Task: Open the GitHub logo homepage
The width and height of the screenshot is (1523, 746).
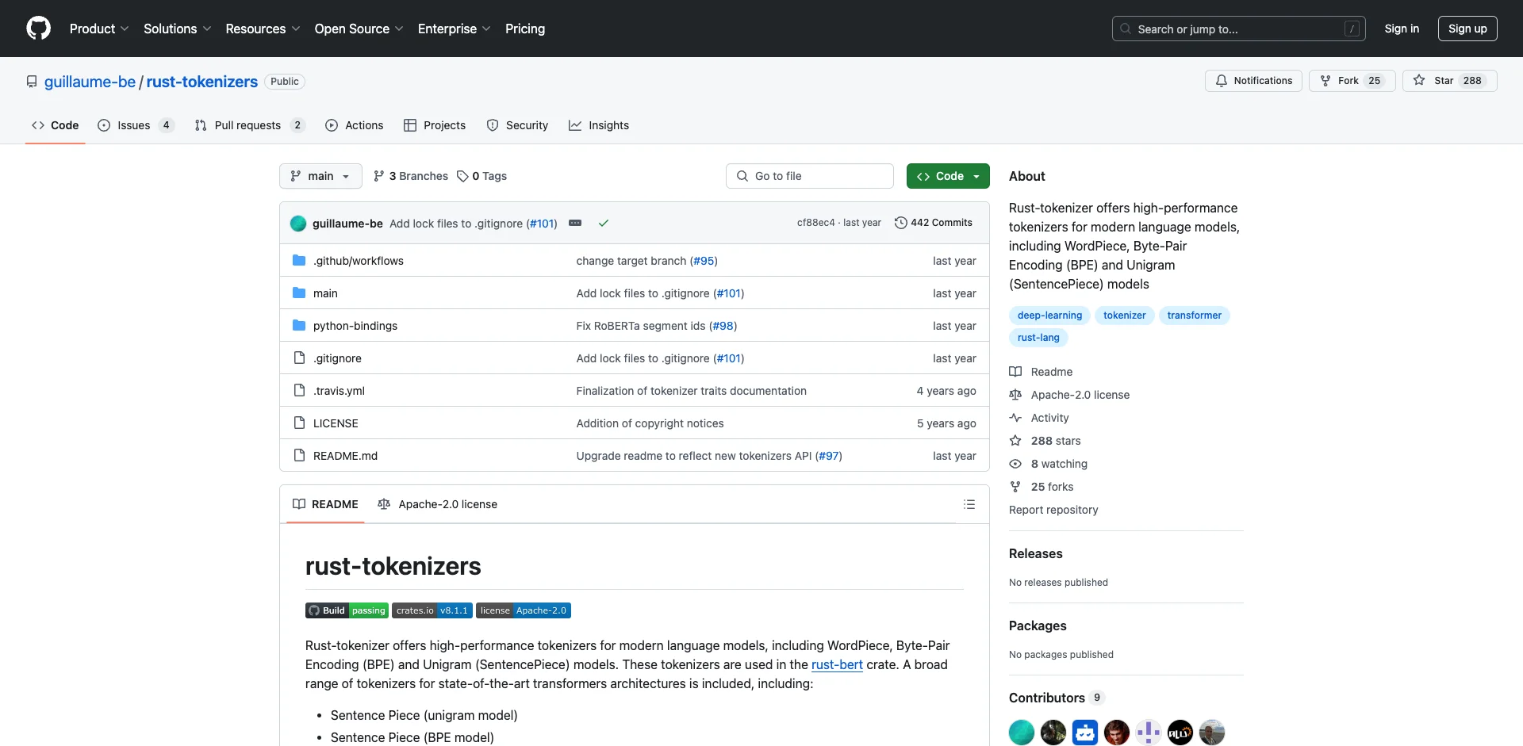Action: click(38, 29)
